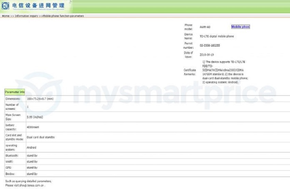Click the Bluetooth row label

[12, 156]
